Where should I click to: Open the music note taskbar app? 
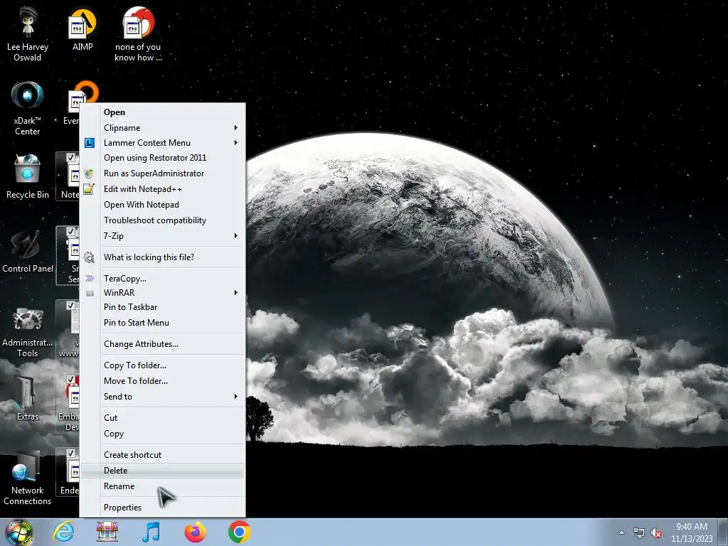[x=151, y=532]
